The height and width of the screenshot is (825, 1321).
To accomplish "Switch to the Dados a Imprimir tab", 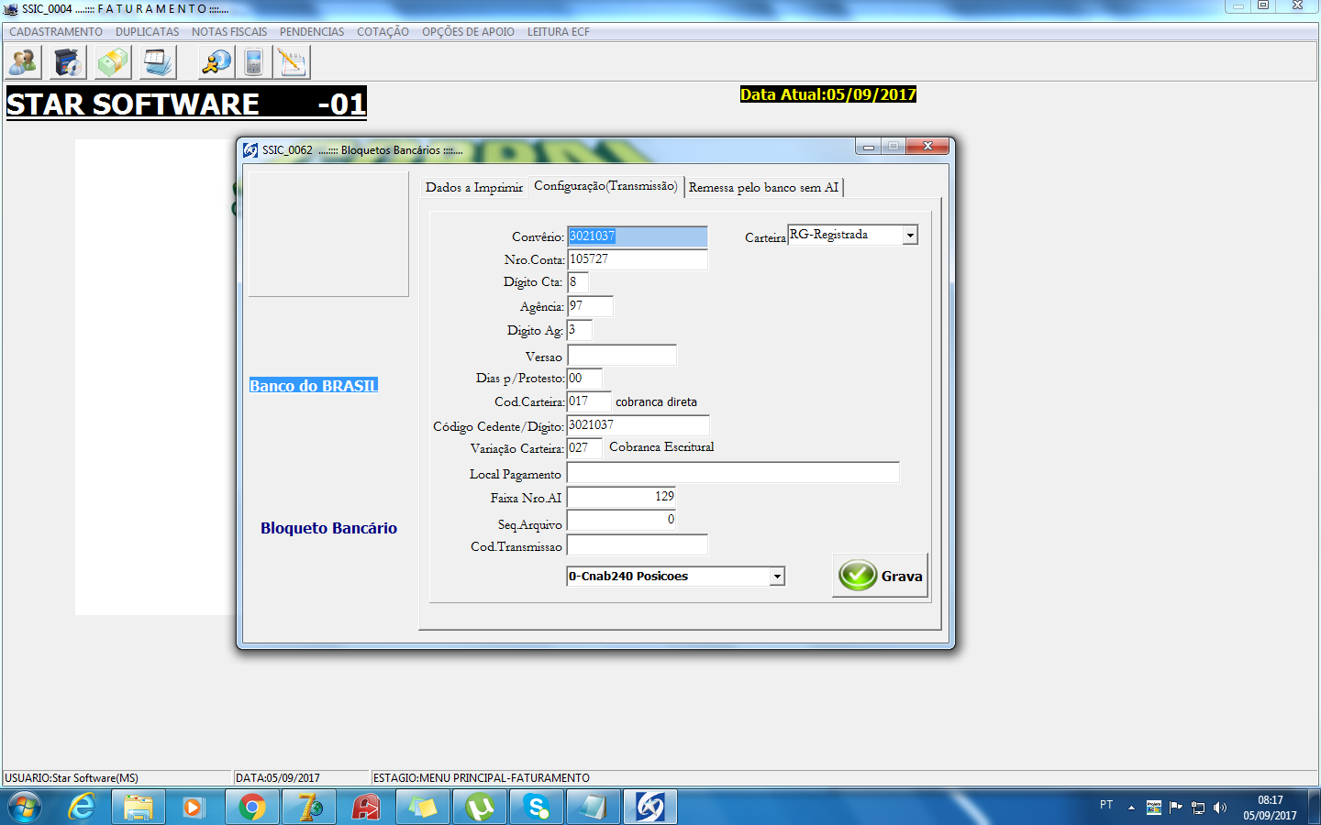I will (x=474, y=187).
